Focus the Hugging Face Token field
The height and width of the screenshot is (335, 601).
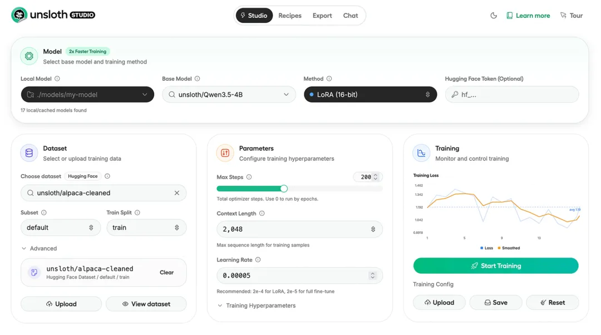coord(512,95)
